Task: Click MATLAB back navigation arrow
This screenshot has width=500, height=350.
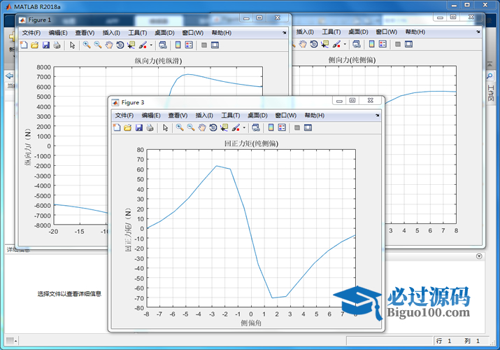Action: click(x=10, y=76)
